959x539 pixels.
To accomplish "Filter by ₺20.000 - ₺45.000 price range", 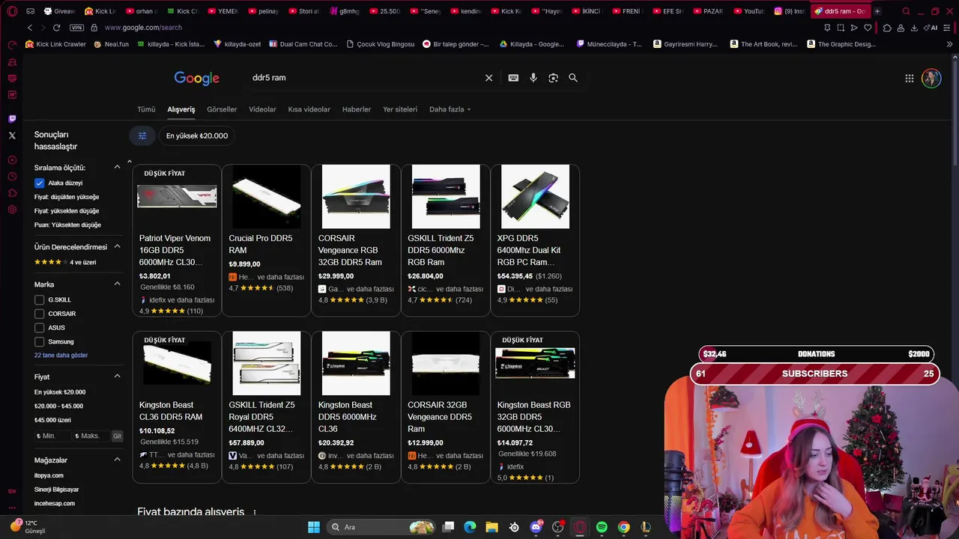I will tap(58, 406).
